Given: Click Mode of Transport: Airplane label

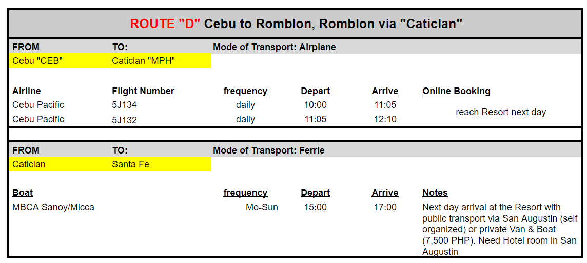Looking at the screenshot, I should pos(275,47).
